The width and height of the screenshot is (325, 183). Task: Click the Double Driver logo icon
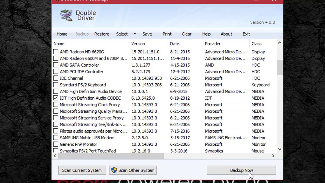pos(66,15)
